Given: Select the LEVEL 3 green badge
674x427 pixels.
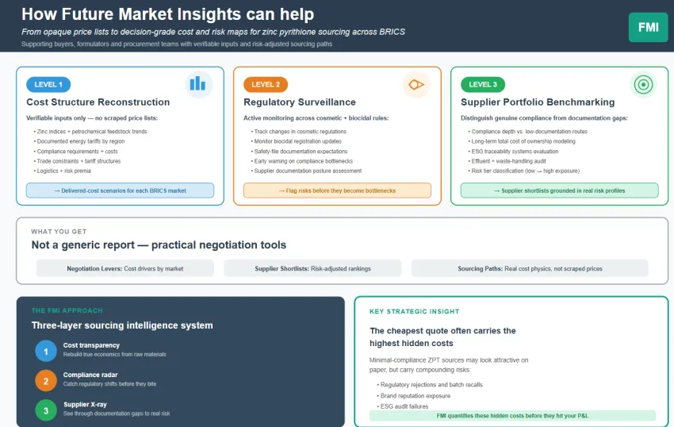Looking at the screenshot, I should (x=483, y=84).
